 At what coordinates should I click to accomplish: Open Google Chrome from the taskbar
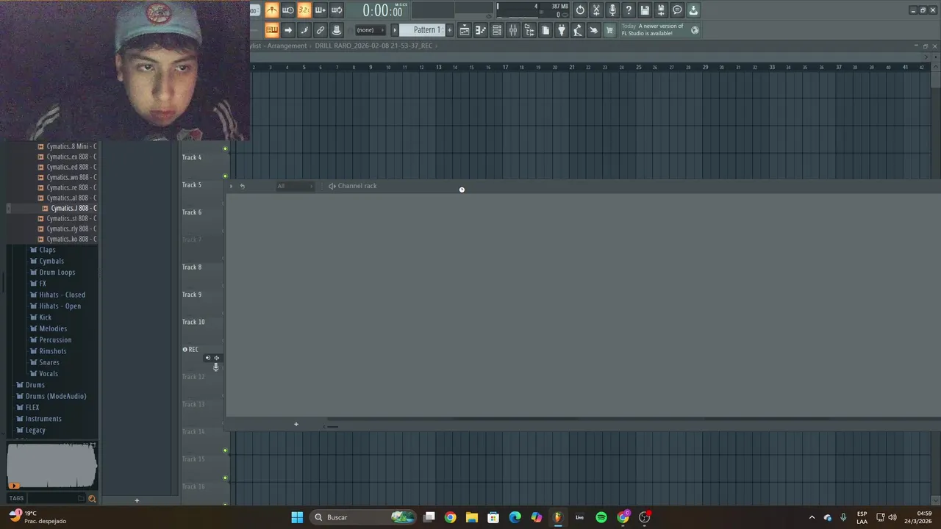pos(450,517)
